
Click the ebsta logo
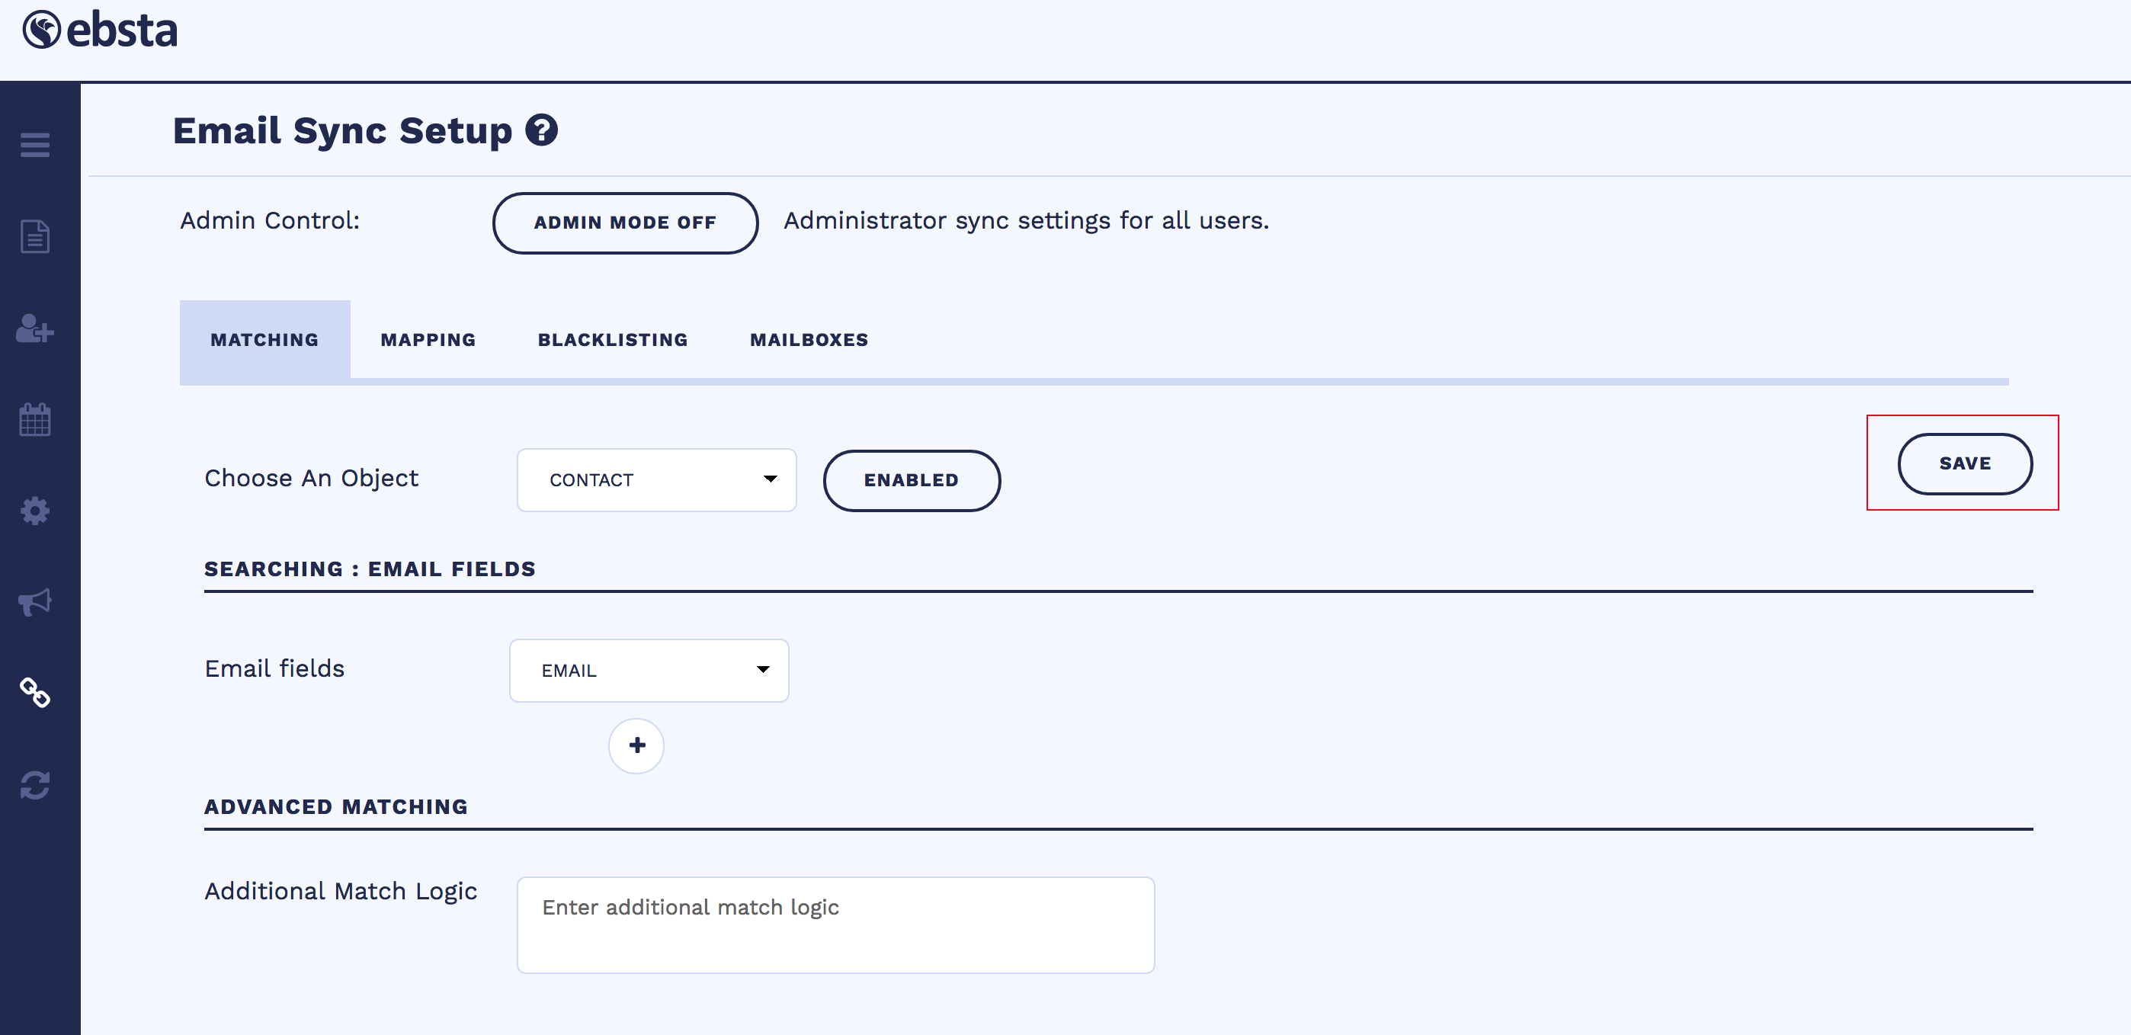[100, 30]
